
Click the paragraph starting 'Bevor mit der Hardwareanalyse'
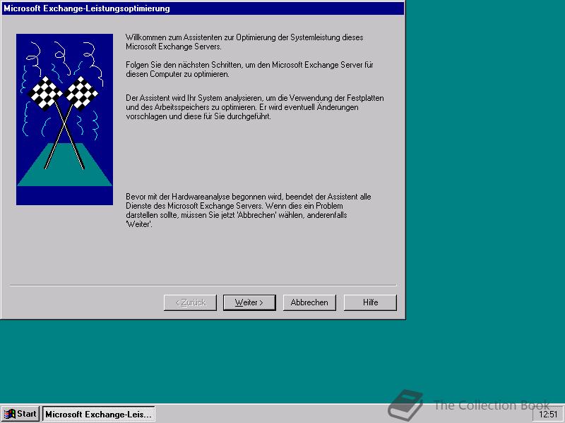pyautogui.click(x=249, y=210)
